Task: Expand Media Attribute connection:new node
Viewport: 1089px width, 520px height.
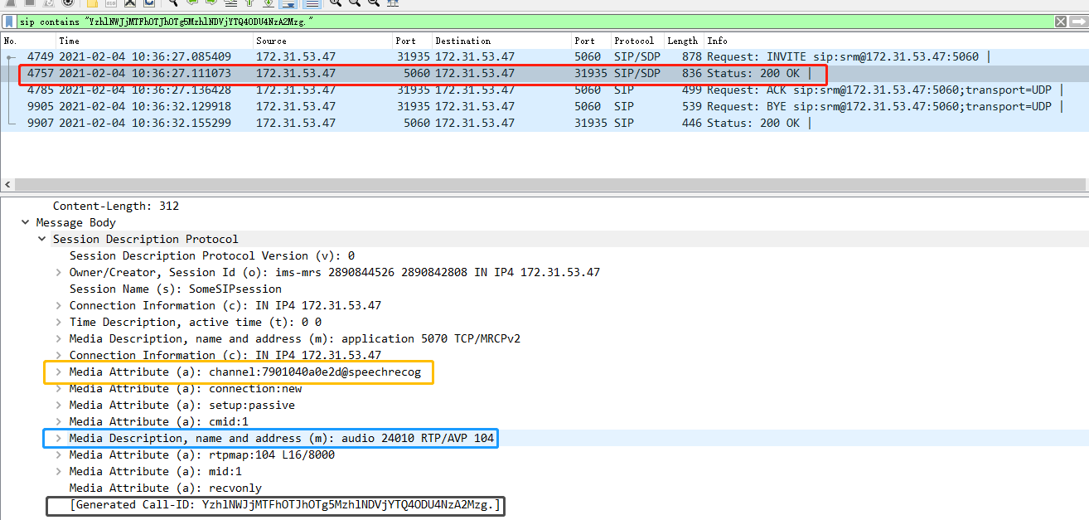Action: (58, 388)
